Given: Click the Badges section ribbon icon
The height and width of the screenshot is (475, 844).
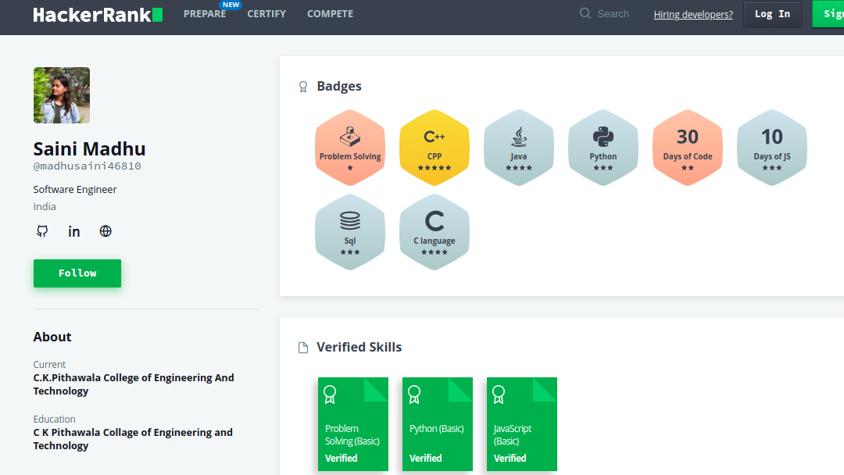Looking at the screenshot, I should pyautogui.click(x=303, y=87).
